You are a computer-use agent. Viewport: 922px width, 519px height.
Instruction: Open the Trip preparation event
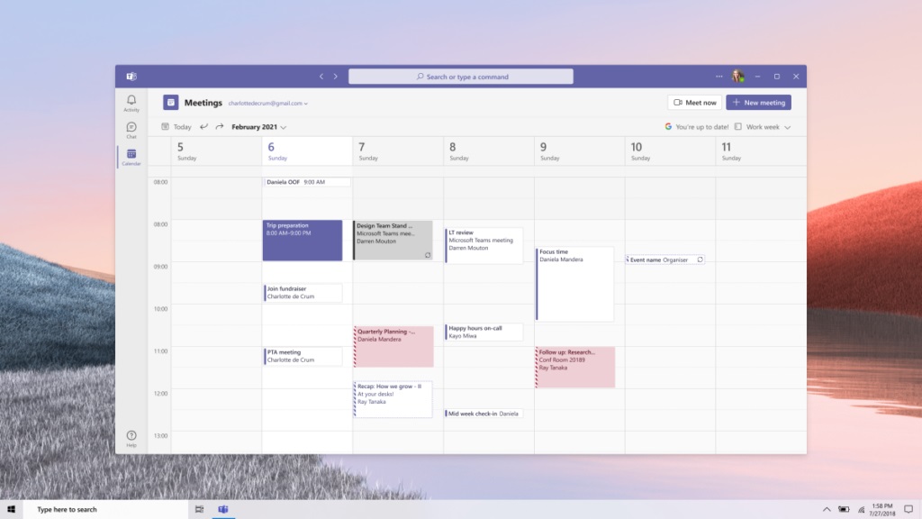pos(303,241)
